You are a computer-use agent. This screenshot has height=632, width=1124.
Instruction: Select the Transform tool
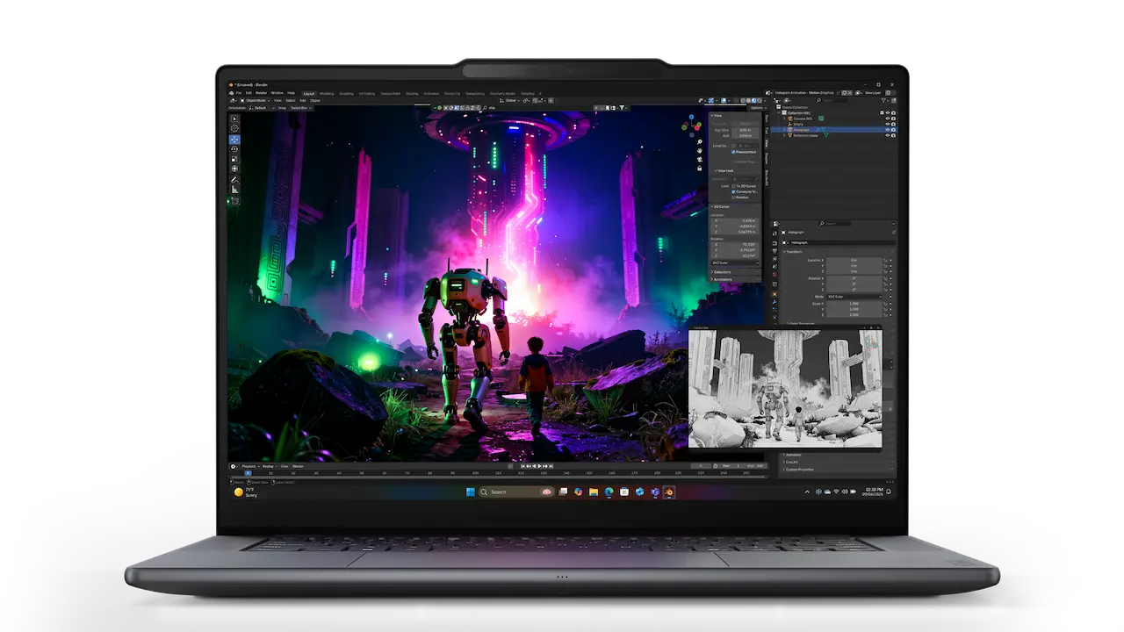234,169
